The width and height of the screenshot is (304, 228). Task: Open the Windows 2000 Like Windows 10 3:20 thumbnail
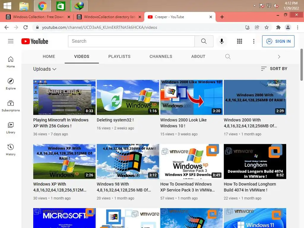(191, 97)
